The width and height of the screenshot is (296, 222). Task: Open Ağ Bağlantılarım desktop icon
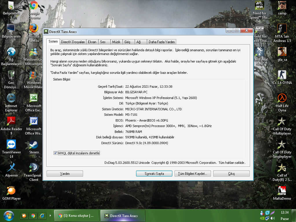coord(11,56)
